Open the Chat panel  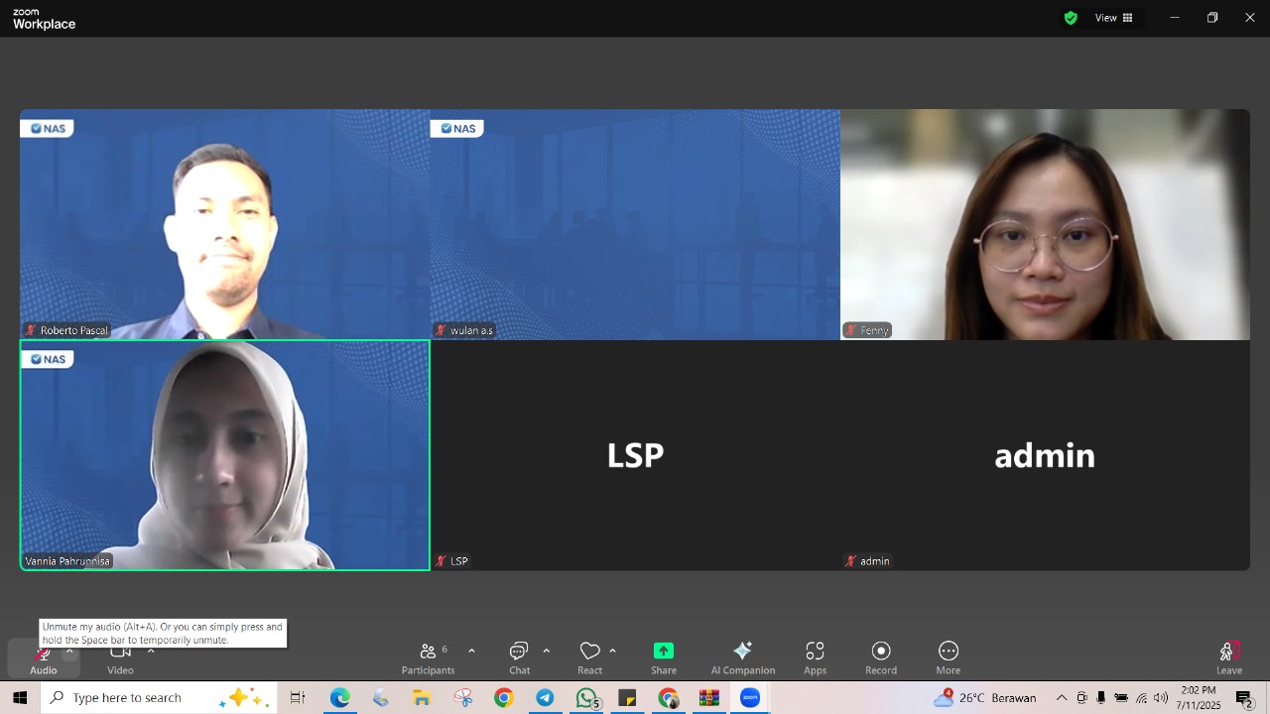(519, 657)
